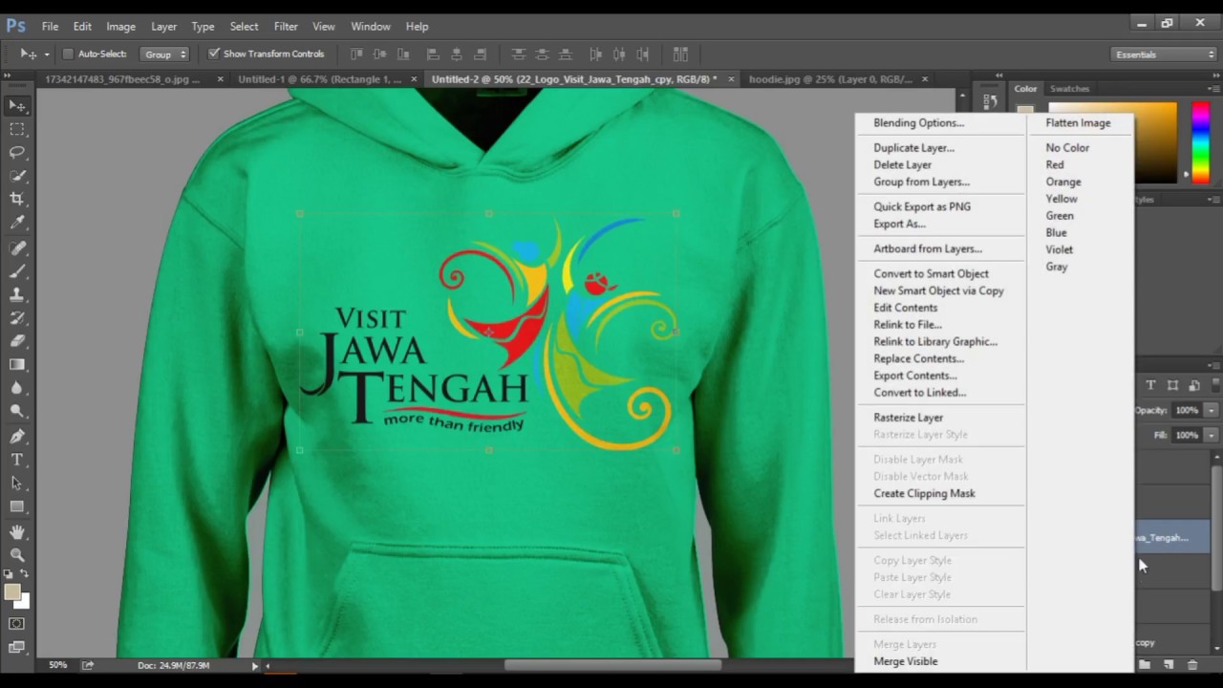The height and width of the screenshot is (688, 1223).
Task: Switch to the Untitled-1 document tab
Action: pyautogui.click(x=319, y=79)
